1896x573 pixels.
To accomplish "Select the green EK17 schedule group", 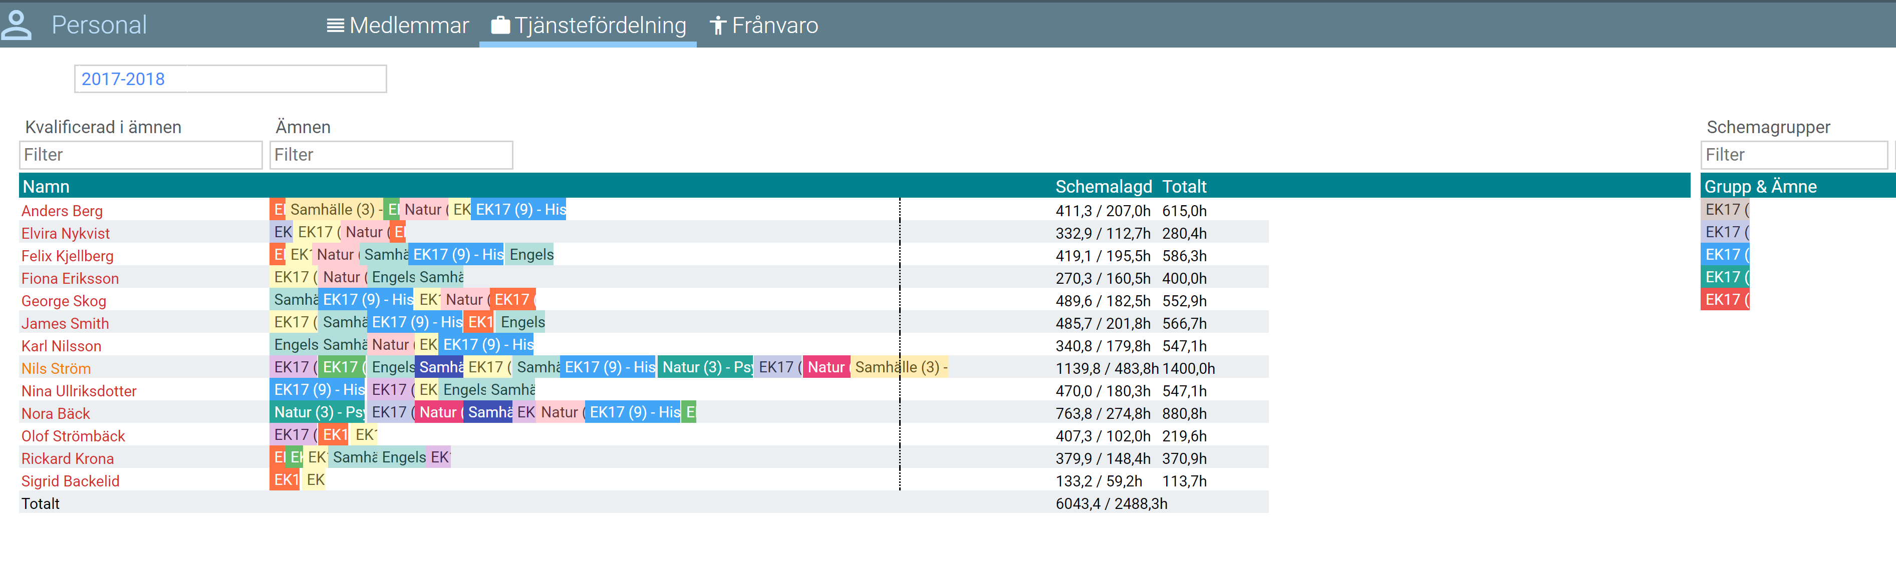I will pyautogui.click(x=1725, y=277).
